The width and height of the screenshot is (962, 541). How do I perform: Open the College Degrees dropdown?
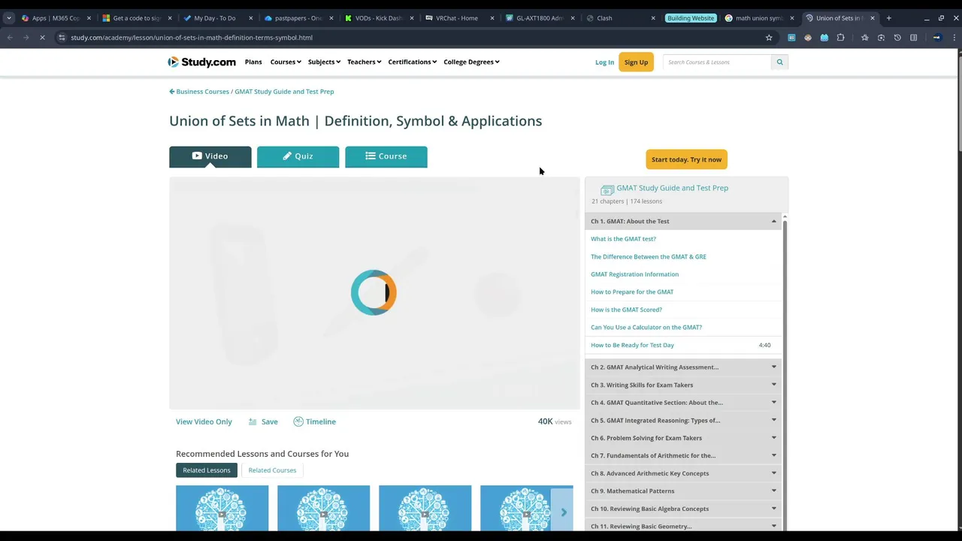(471, 62)
